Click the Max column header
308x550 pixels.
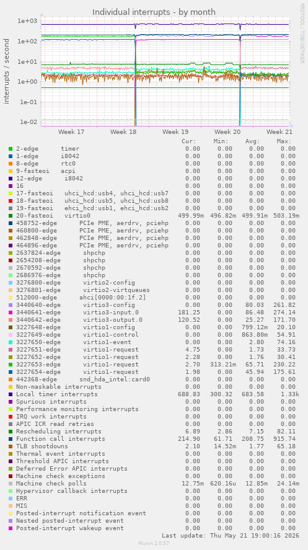click(284, 141)
